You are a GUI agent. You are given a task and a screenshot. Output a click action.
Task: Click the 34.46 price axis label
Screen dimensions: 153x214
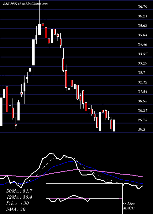pos(143,45)
